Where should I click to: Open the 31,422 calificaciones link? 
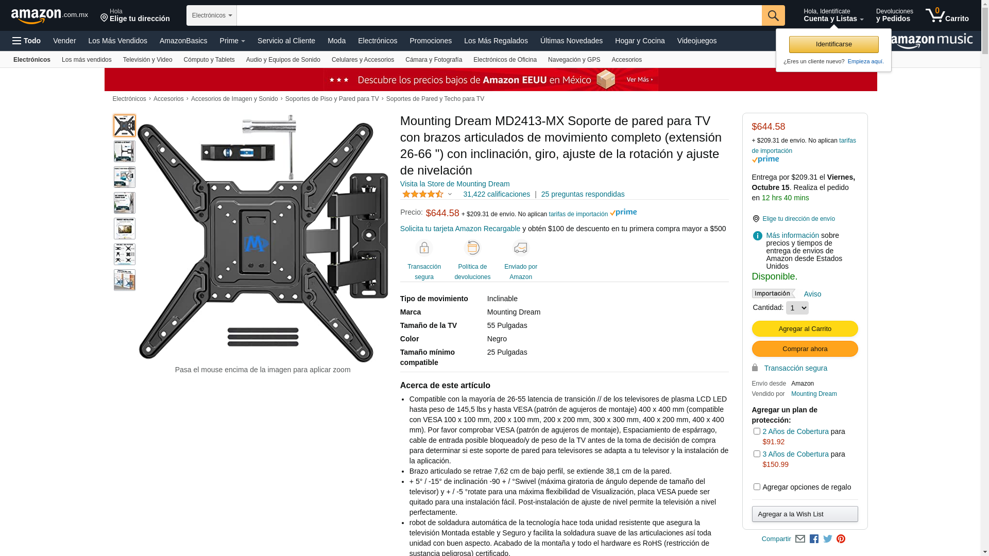(x=497, y=194)
